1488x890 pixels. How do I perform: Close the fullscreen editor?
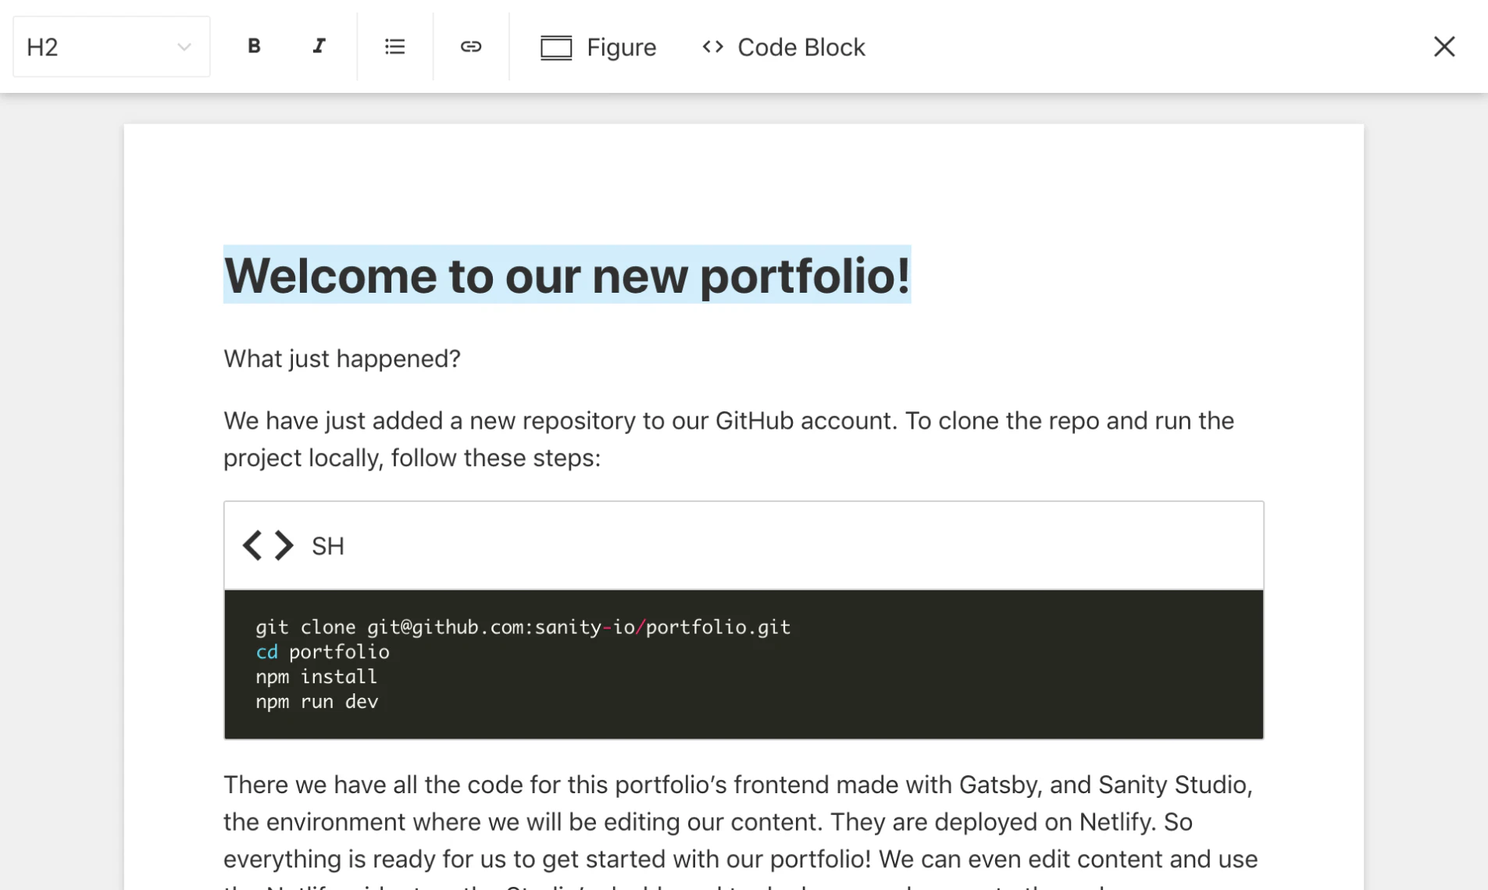tap(1444, 47)
